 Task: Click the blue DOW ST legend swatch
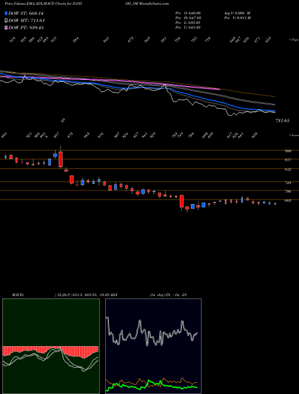(7, 13)
